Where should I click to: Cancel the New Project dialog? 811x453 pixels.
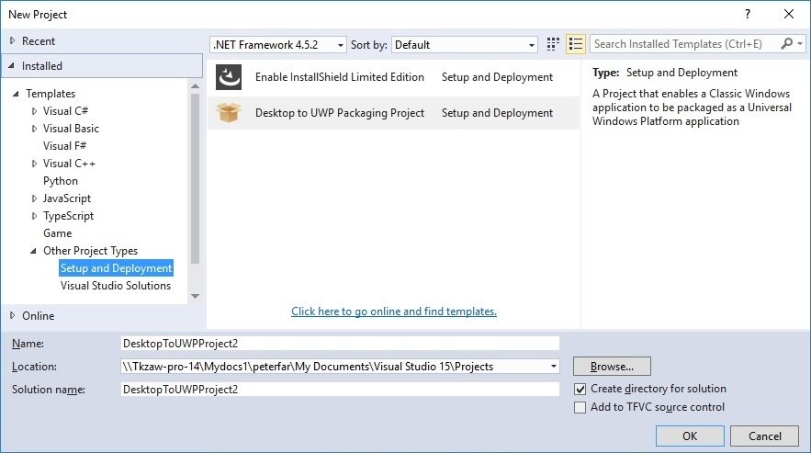click(764, 436)
